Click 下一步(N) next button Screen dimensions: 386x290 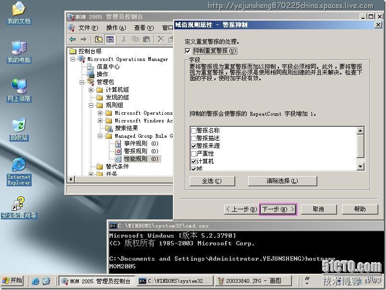[278, 209]
